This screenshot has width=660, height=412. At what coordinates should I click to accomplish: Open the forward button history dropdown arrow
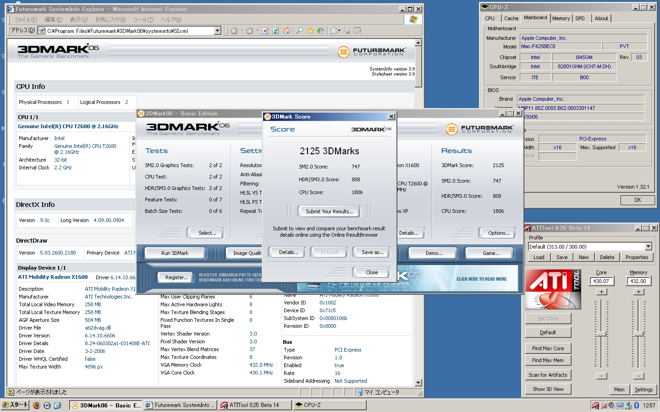point(257,31)
